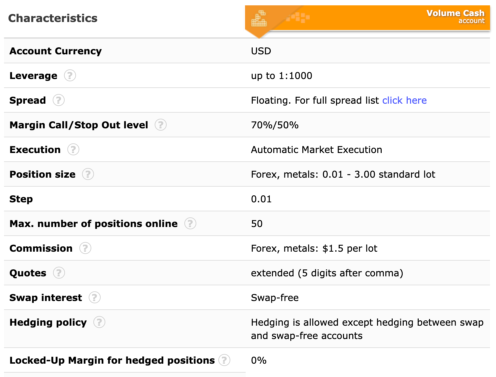The width and height of the screenshot is (496, 377).
Task: Click the Swap interest help icon
Action: pos(95,298)
